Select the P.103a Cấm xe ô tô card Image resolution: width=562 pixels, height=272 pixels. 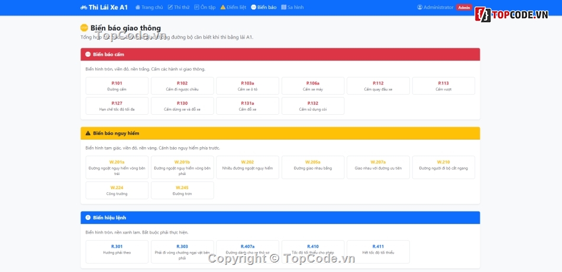click(248, 86)
